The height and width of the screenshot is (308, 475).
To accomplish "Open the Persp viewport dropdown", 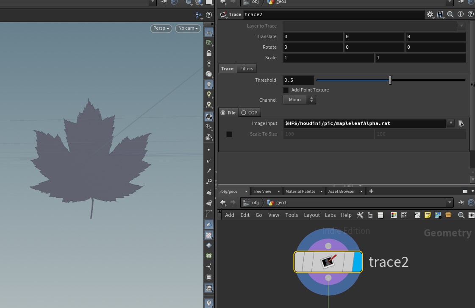I will pyautogui.click(x=161, y=28).
